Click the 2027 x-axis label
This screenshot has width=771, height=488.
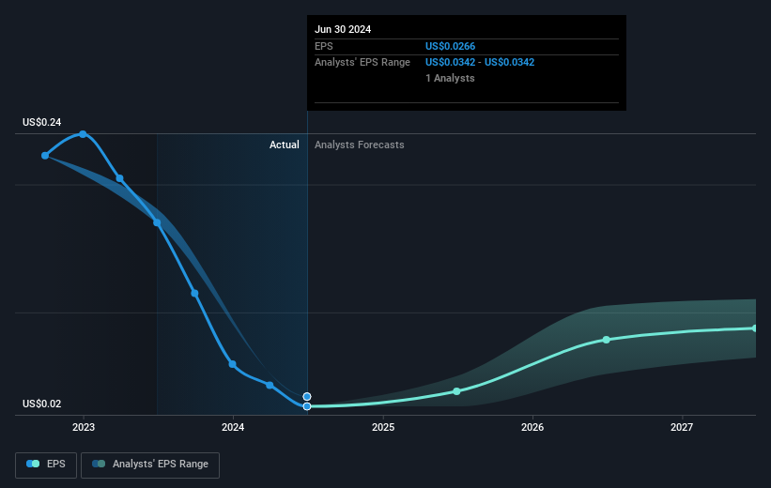(x=682, y=428)
